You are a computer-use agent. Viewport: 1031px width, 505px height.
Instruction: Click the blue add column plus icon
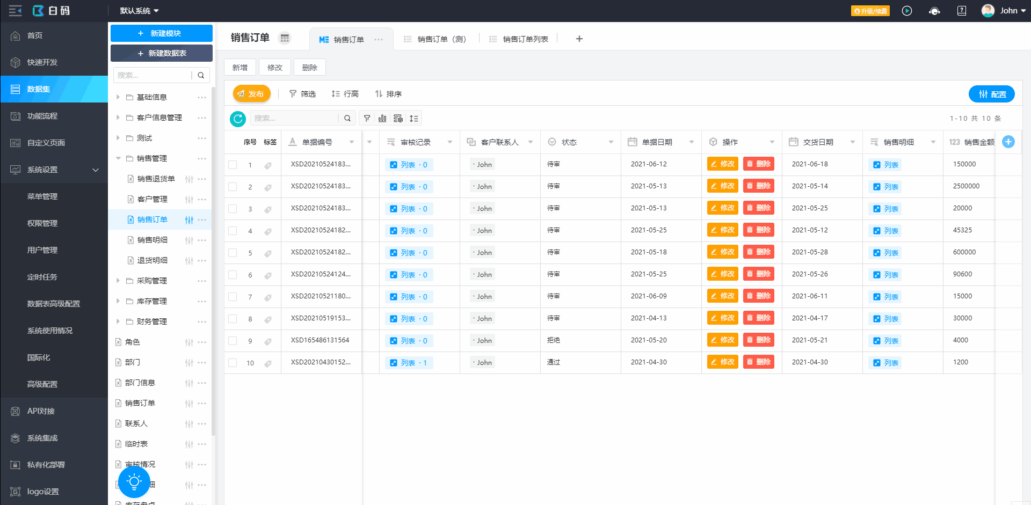click(x=1008, y=142)
